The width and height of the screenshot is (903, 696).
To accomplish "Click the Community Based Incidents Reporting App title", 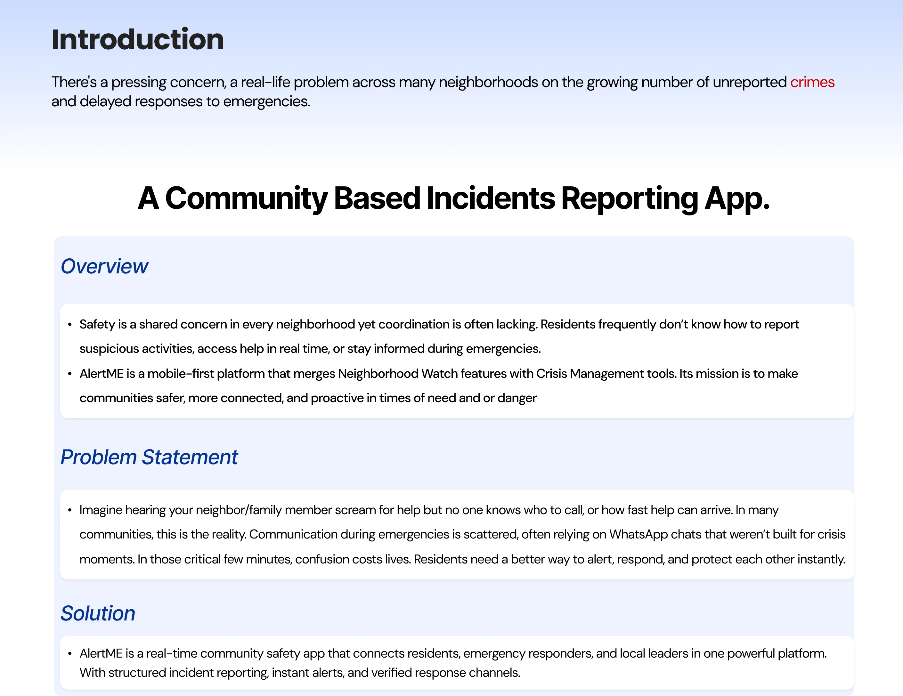I will click(x=453, y=198).
